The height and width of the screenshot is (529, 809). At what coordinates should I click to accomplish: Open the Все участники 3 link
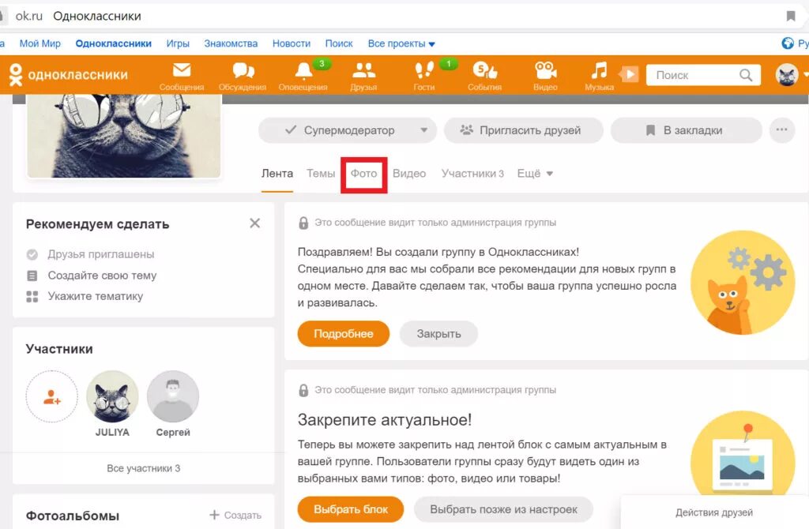tap(143, 467)
